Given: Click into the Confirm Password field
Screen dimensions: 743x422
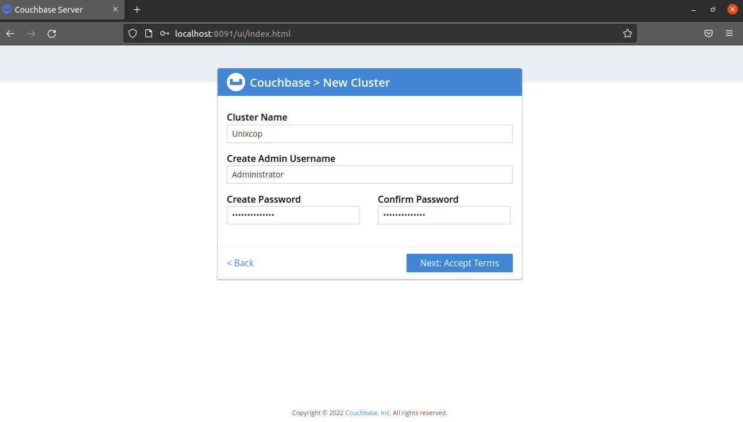Looking at the screenshot, I should pyautogui.click(x=444, y=215).
